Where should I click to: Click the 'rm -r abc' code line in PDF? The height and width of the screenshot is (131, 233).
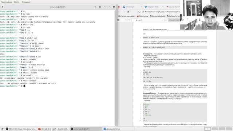147,81
